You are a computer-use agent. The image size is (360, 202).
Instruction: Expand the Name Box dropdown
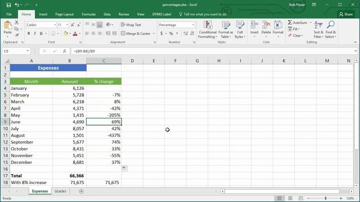tap(28, 51)
